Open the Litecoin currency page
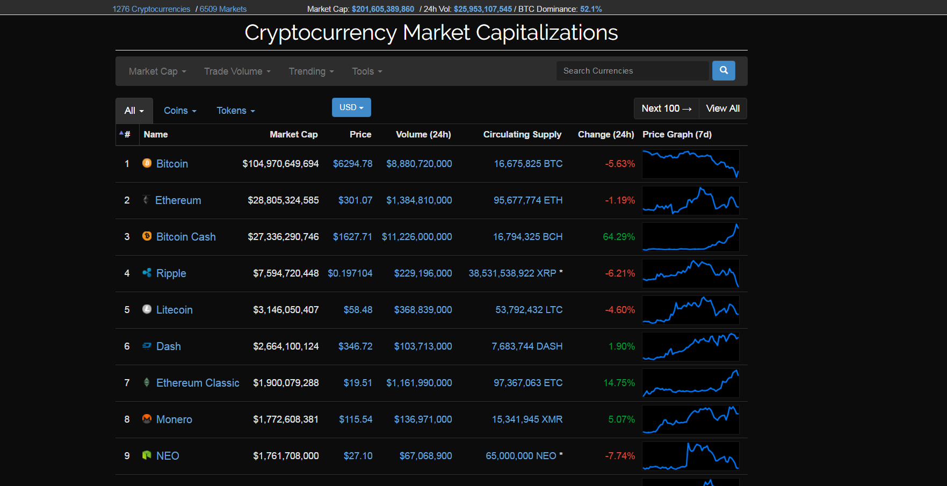Screen dimensions: 947x486 pos(174,310)
